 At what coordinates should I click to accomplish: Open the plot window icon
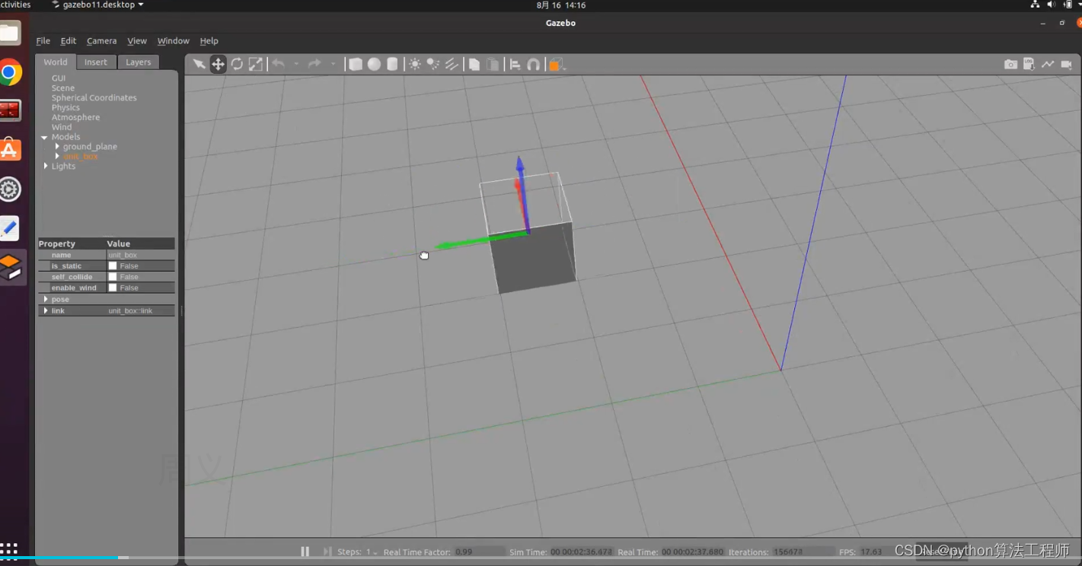[1048, 65]
